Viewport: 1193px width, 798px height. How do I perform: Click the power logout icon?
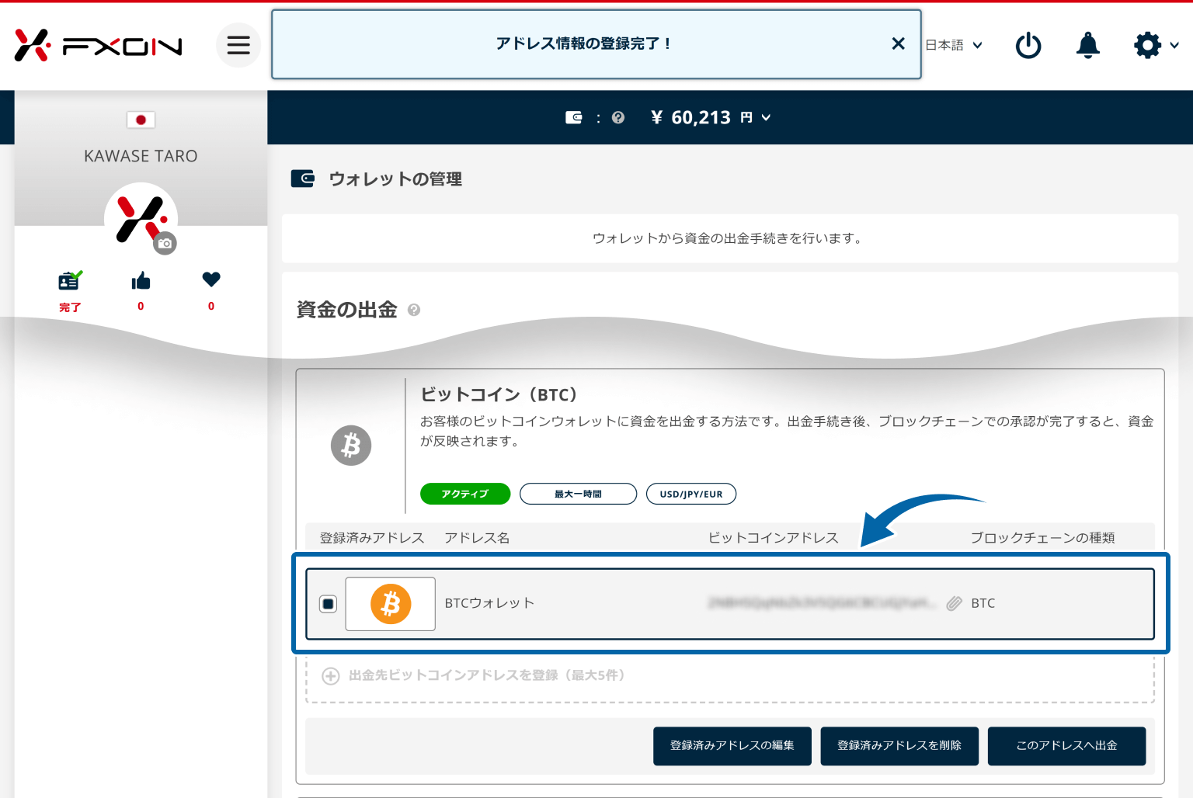click(1028, 45)
